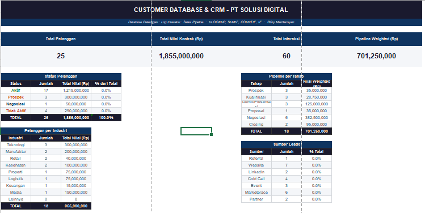425x213 pixels.
Task: Click the Manufaktur industry row label
Action: (x=16, y=152)
